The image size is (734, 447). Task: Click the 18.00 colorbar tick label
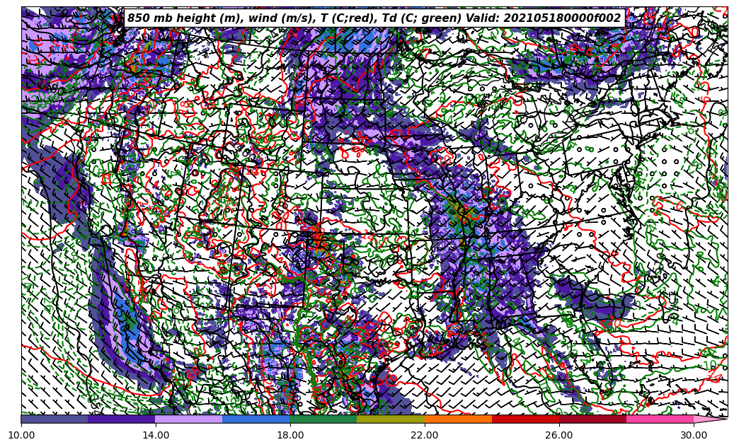tap(290, 435)
